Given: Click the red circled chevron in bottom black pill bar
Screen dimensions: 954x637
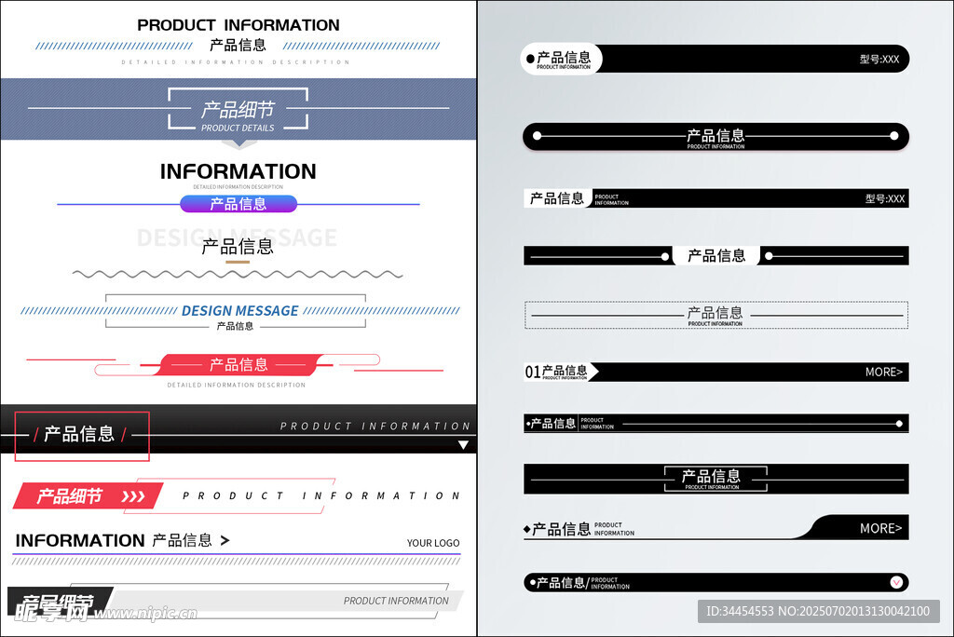Looking at the screenshot, I should 896,583.
